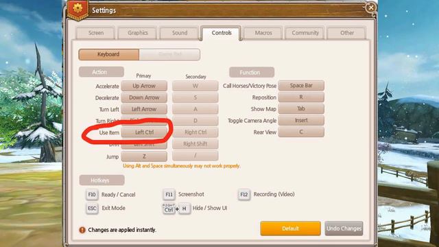Rebind Use Item primary key Left Ctrl
Viewport: 439px width, 247px height.
[144, 132]
